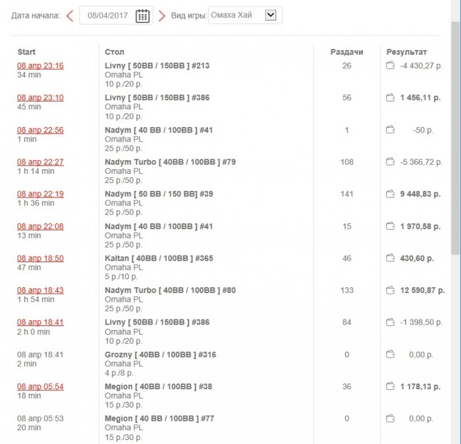Click wallet icon for Livny #213 result

click(390, 65)
